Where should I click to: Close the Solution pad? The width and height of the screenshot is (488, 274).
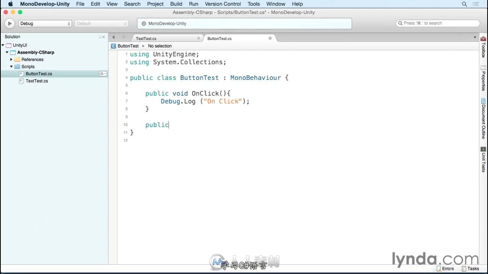click(x=104, y=37)
